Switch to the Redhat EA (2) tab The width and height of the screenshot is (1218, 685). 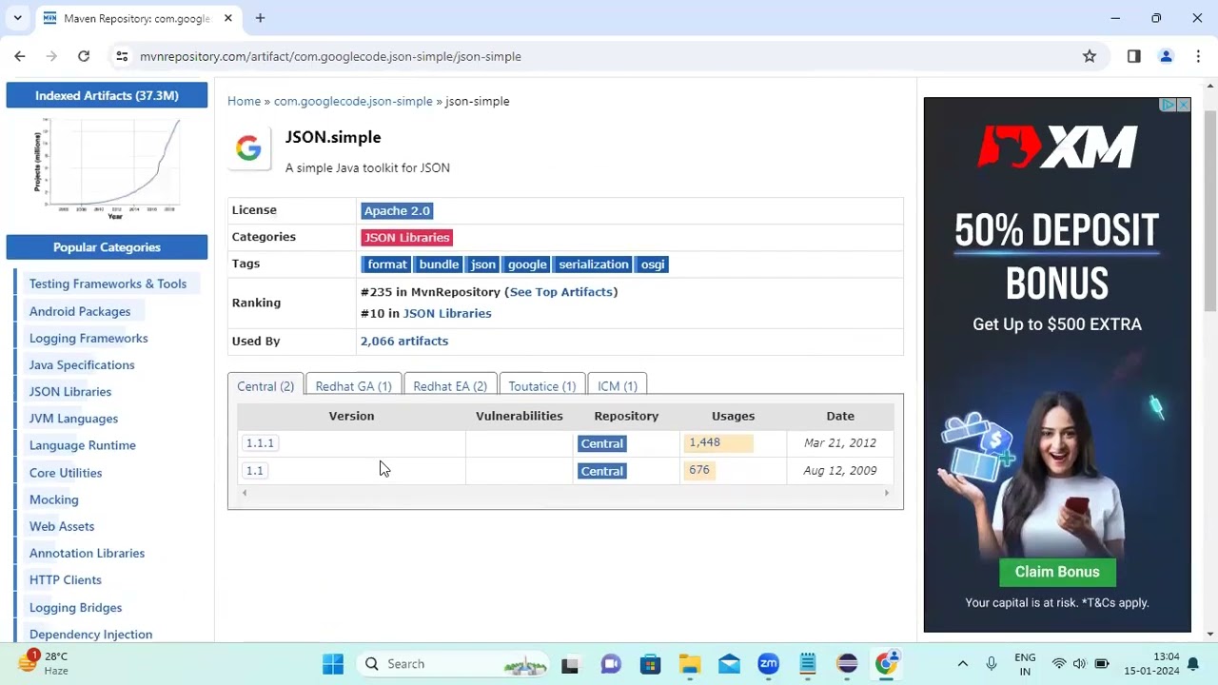(x=450, y=386)
